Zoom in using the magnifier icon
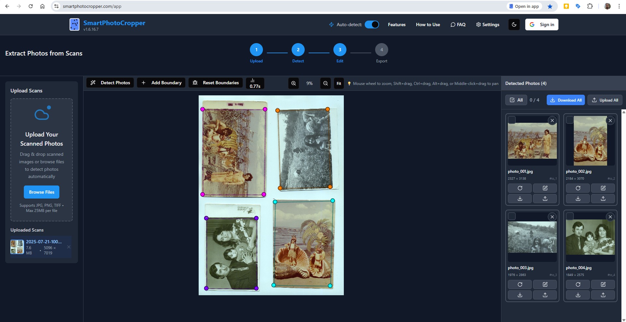 pos(293,83)
